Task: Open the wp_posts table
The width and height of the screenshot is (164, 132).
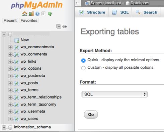Action: click(x=29, y=83)
